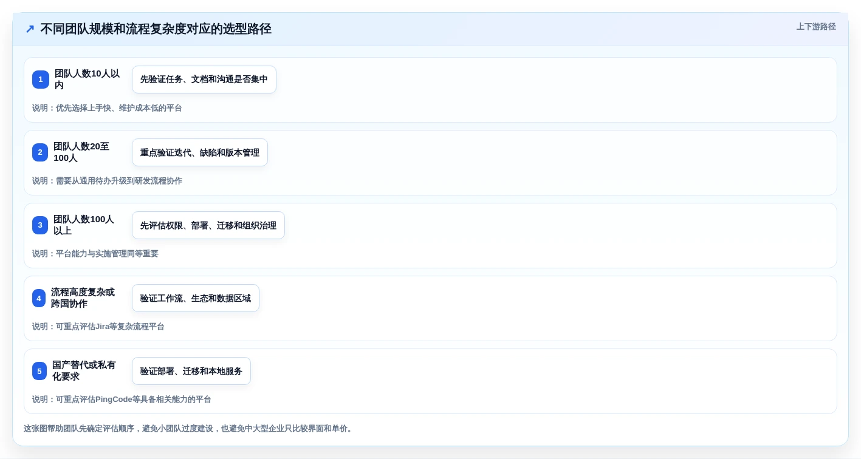Click the step 4 number badge
Screen dimensions: 861x459
point(39,298)
